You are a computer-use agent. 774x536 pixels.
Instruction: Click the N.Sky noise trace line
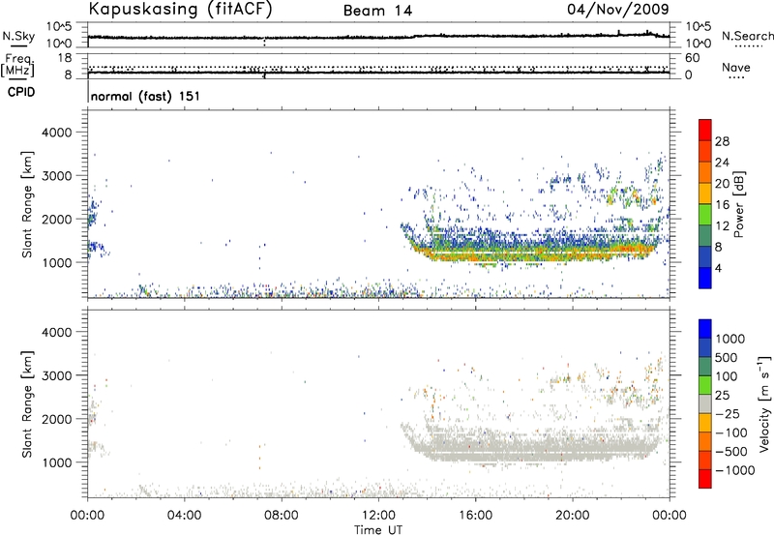(378, 37)
